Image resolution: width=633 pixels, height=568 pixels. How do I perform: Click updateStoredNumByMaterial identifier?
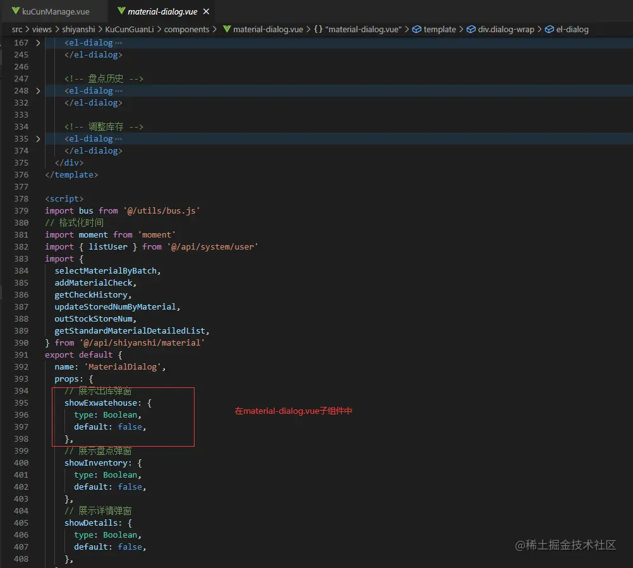tap(115, 307)
